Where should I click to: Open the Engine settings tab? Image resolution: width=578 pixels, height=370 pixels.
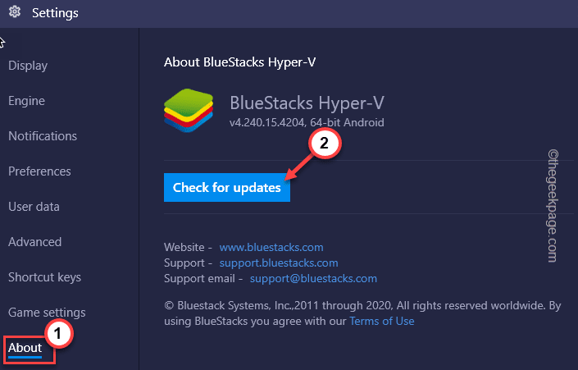tap(26, 101)
